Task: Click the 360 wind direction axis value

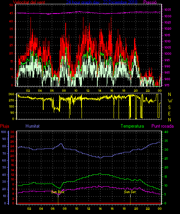Action: tap(11, 94)
